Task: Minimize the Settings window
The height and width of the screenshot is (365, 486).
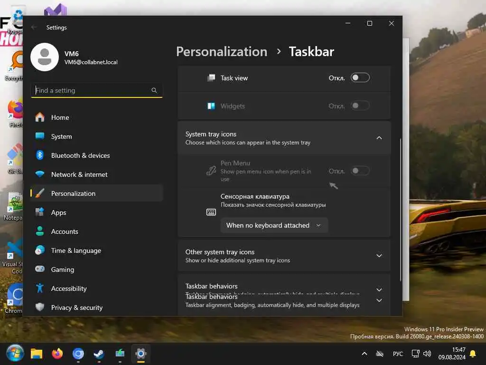Action: [348, 23]
